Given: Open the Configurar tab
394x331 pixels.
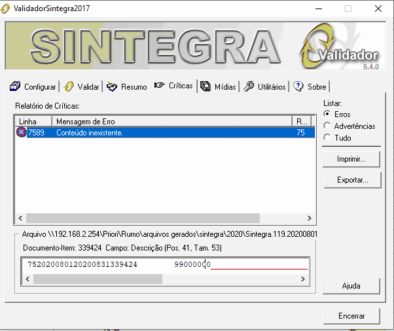Looking at the screenshot, I should click(x=33, y=86).
